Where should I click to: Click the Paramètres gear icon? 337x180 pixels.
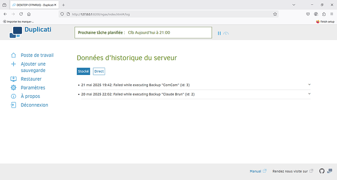point(13,88)
